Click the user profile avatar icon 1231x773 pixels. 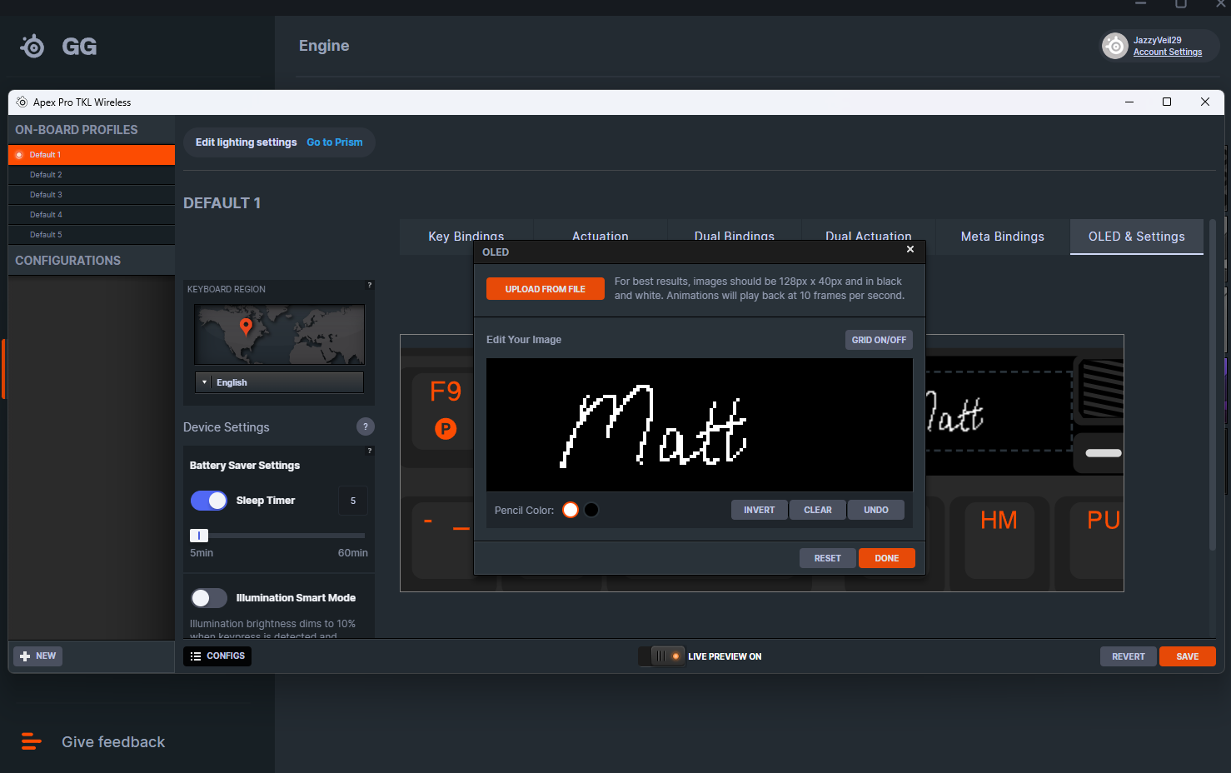tap(1114, 46)
